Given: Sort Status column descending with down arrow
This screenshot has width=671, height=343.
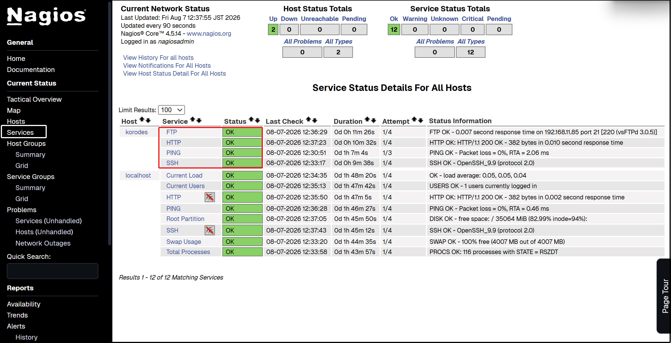Looking at the screenshot, I should 257,120.
